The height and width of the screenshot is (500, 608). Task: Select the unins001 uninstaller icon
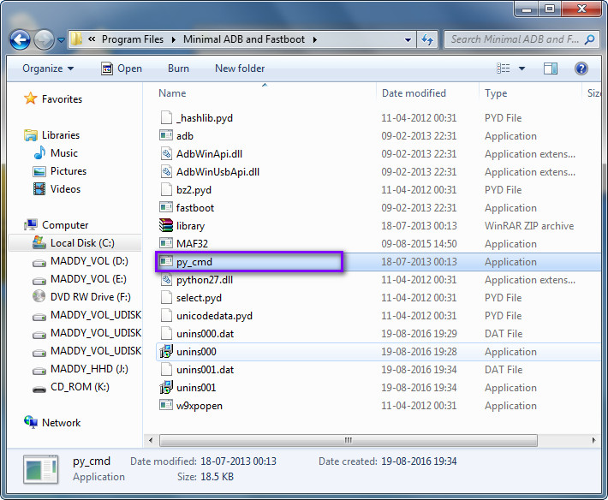(166, 387)
